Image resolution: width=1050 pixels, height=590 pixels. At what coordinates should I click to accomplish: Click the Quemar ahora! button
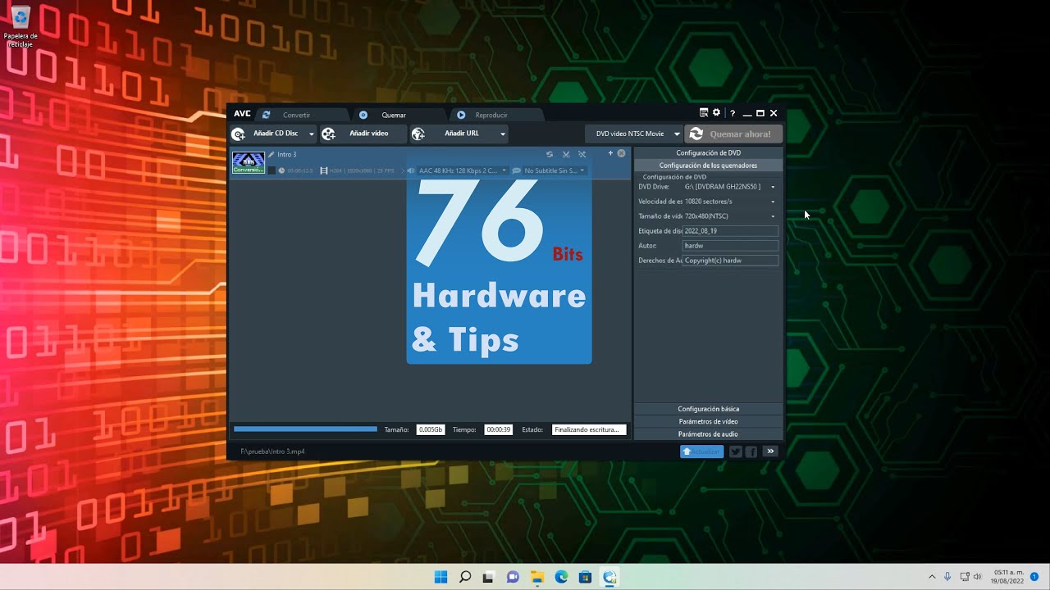click(x=733, y=134)
